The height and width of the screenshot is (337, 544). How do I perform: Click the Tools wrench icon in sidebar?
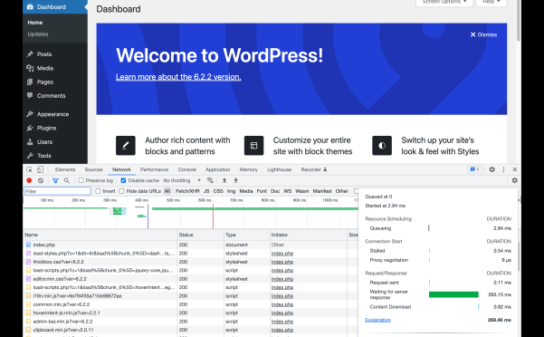pyautogui.click(x=30, y=156)
